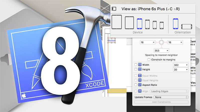Image resolution: width=200 pixels, height=112 pixels.
Task: Choose the highlighted iPhone 6s Plus device
Action: [x=139, y=24]
